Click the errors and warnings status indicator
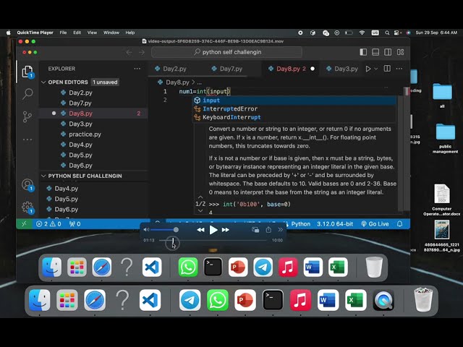 point(48,224)
